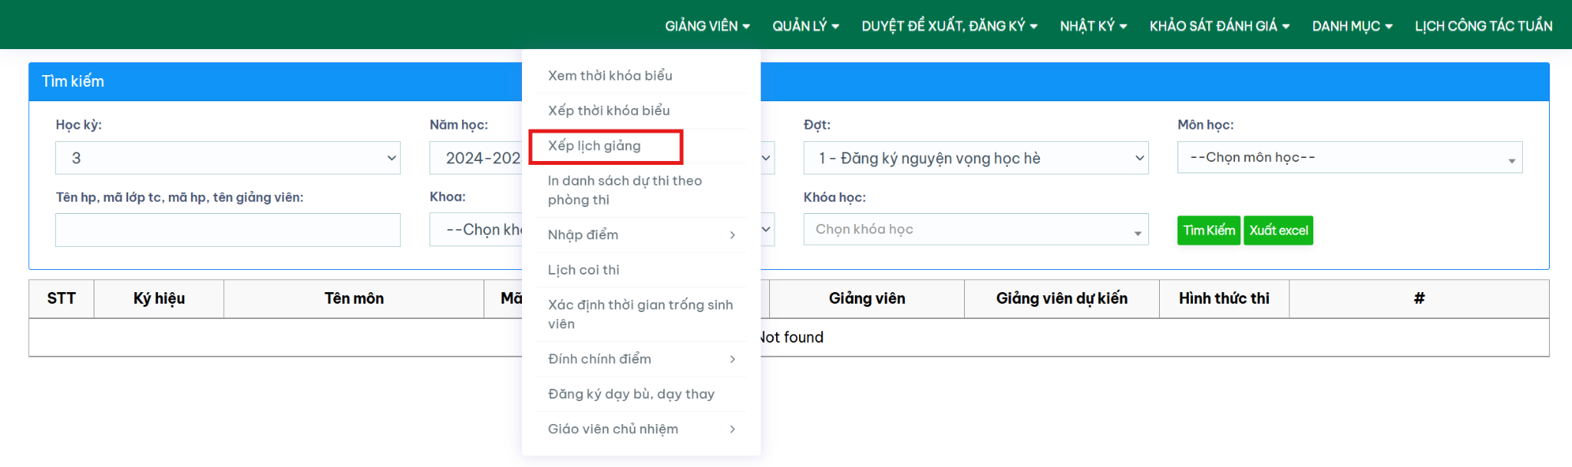Screen dimensions: 1572x467
Task: Go to LỊCH CÔNG TÁC TUẦN
Action: point(1483,26)
